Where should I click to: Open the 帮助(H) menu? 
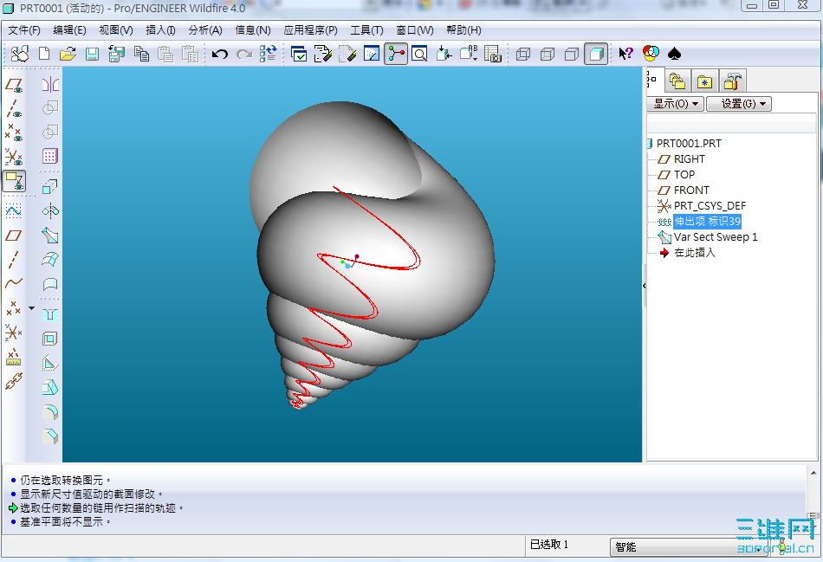(x=463, y=30)
